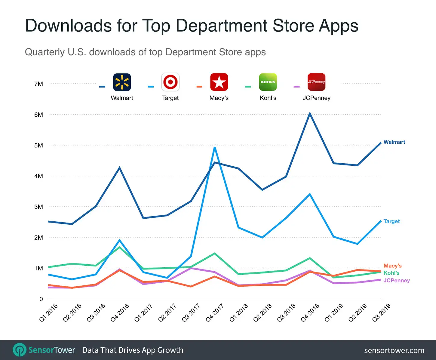Viewport: 436px width, 360px height.
Task: Click the Walmart app icon in legend
Action: [122, 82]
